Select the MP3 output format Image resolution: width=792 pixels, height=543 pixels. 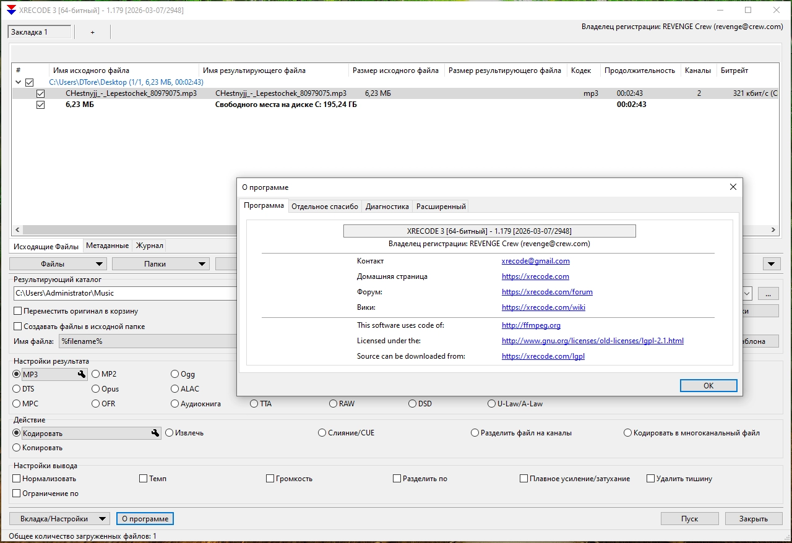[x=17, y=374]
